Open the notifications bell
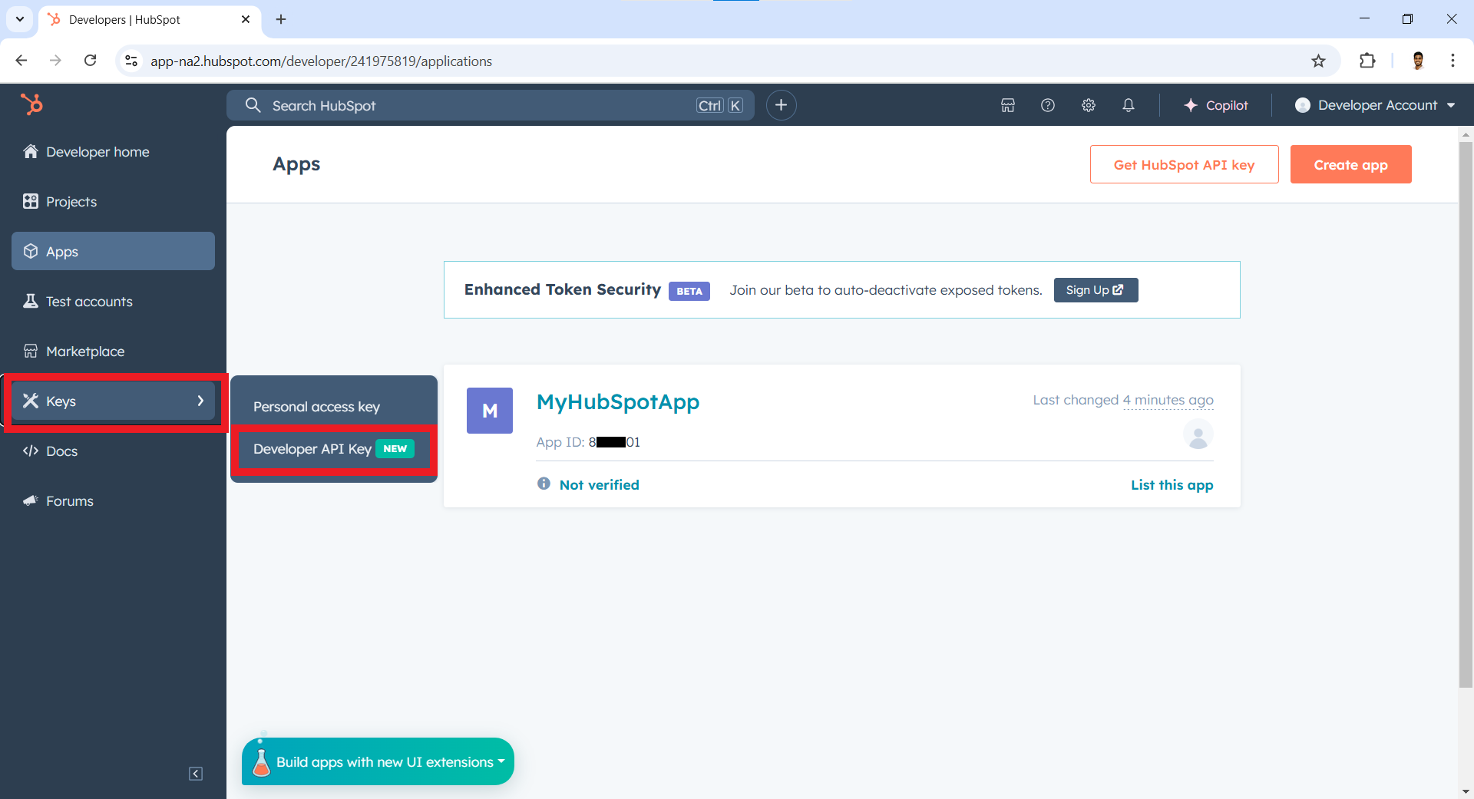 [x=1129, y=105]
